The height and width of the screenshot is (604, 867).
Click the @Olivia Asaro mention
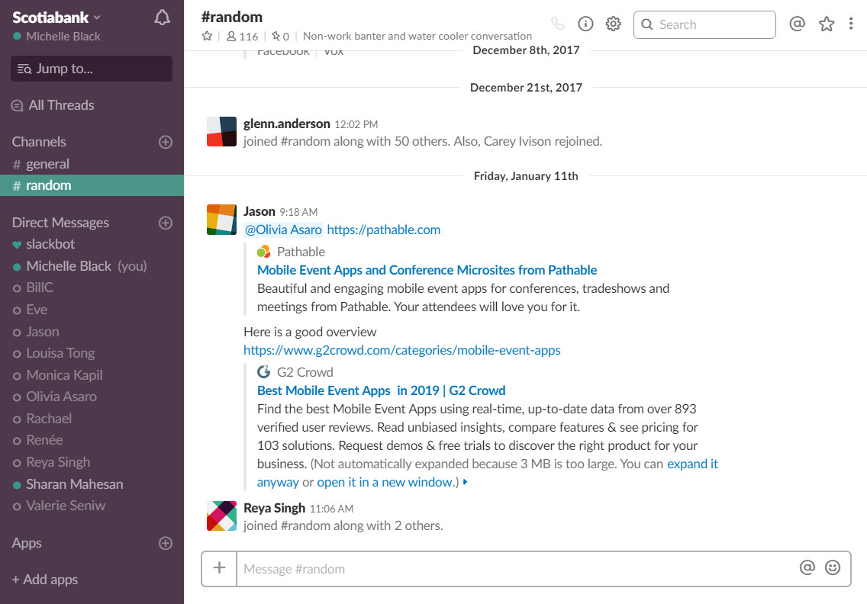click(x=283, y=230)
